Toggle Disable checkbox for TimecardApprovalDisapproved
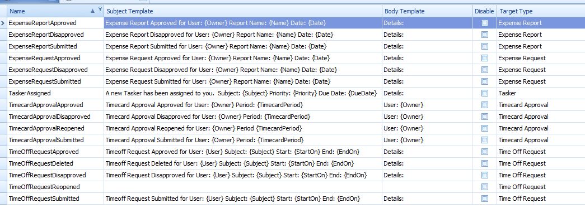The image size is (585, 208). [x=484, y=117]
